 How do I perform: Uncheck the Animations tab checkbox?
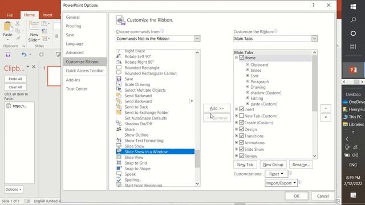(x=241, y=142)
